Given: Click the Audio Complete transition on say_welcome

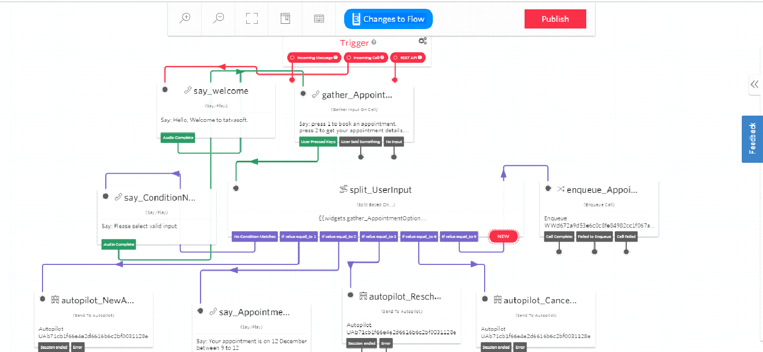Looking at the screenshot, I should tap(178, 137).
